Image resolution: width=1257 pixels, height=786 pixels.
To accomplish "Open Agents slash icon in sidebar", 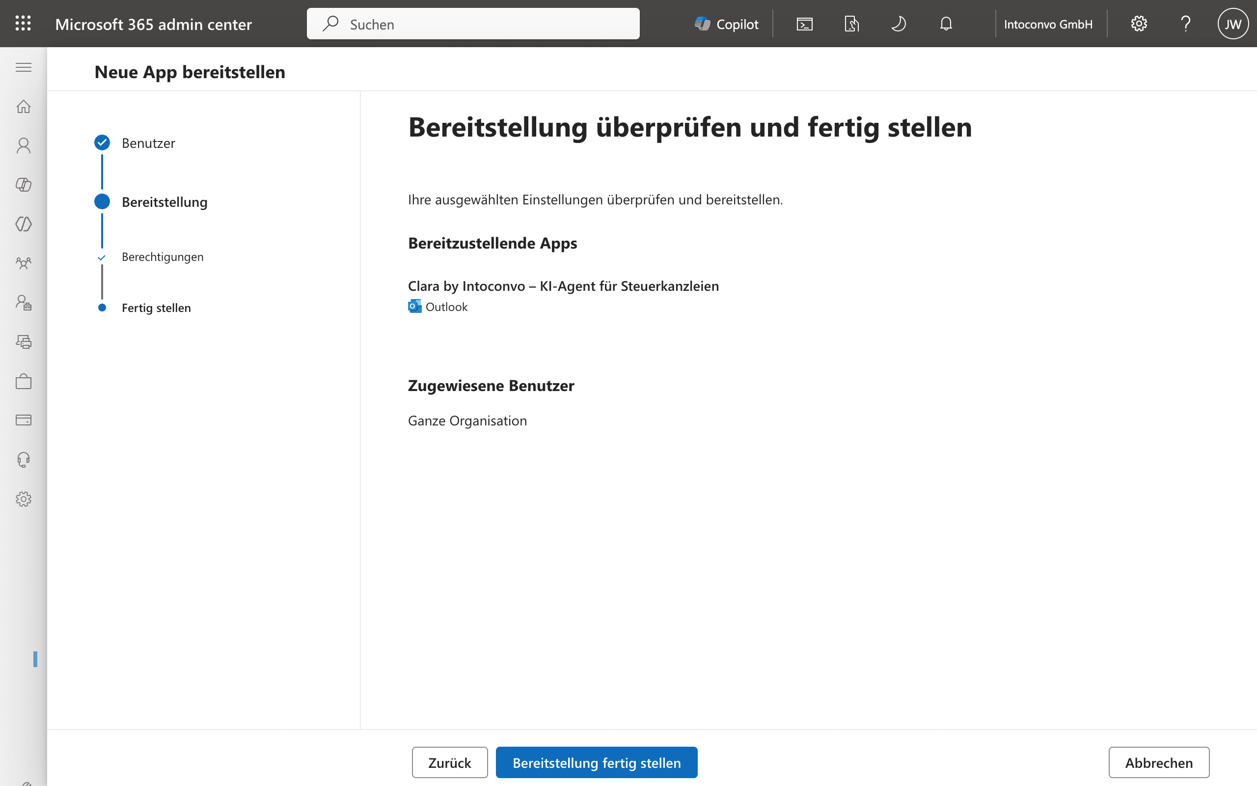I will pos(24,224).
